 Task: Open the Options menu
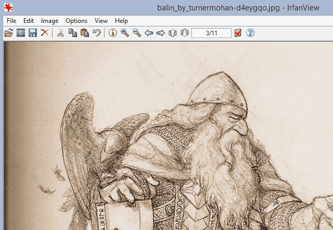coord(76,21)
